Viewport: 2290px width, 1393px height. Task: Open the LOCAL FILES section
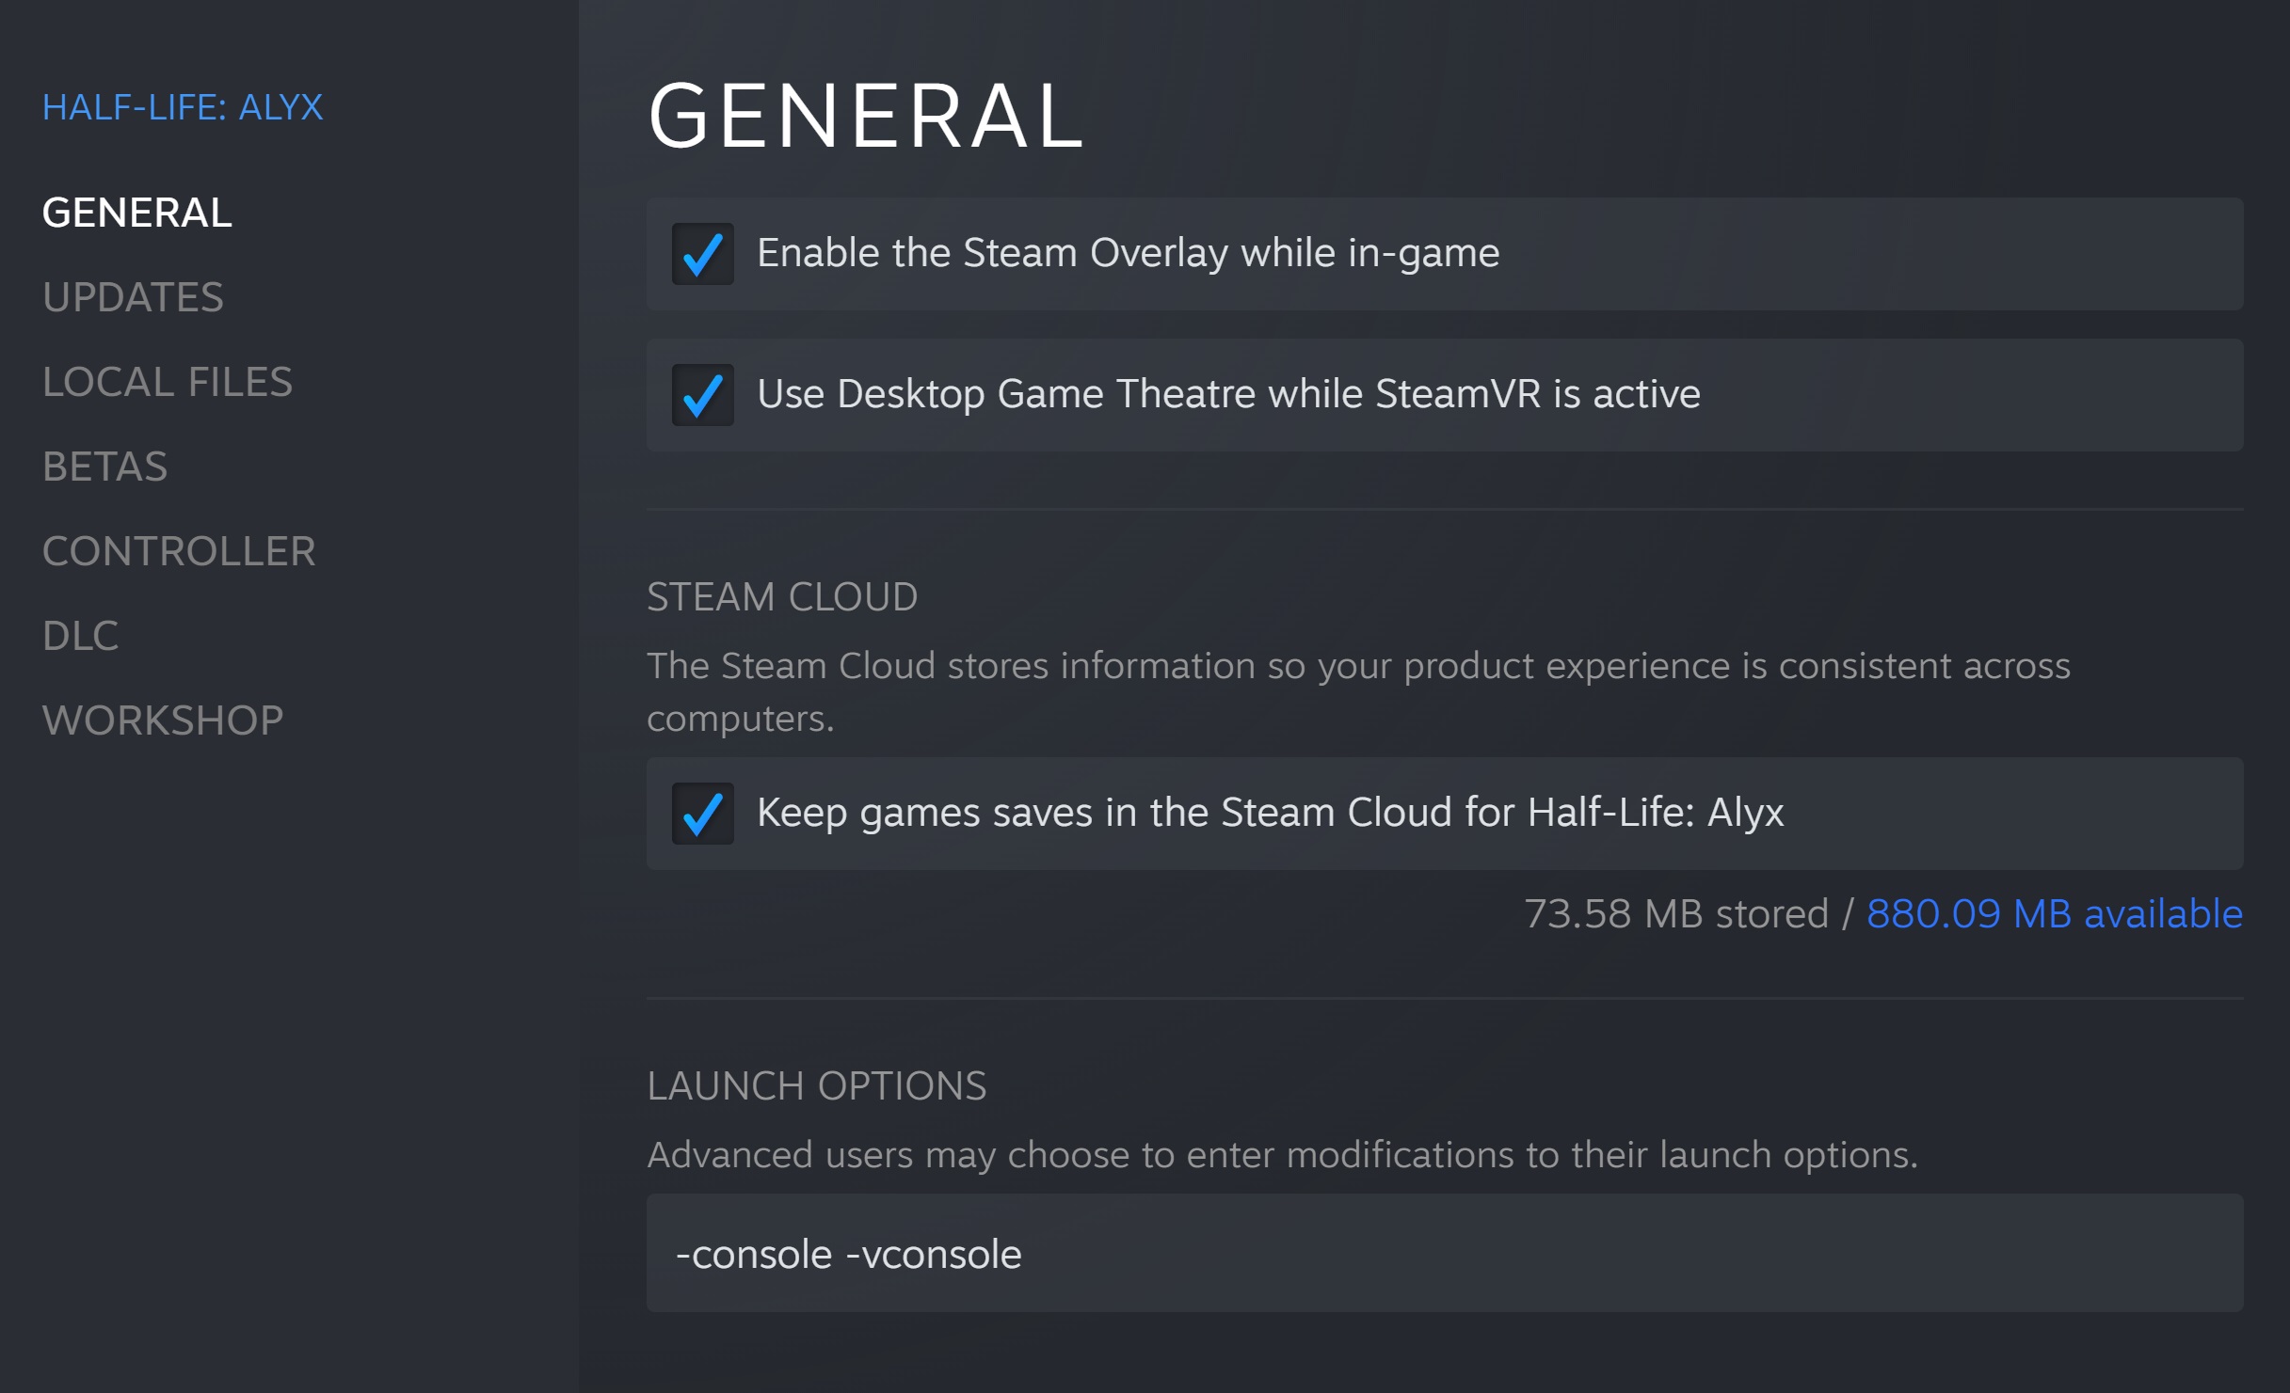[168, 382]
